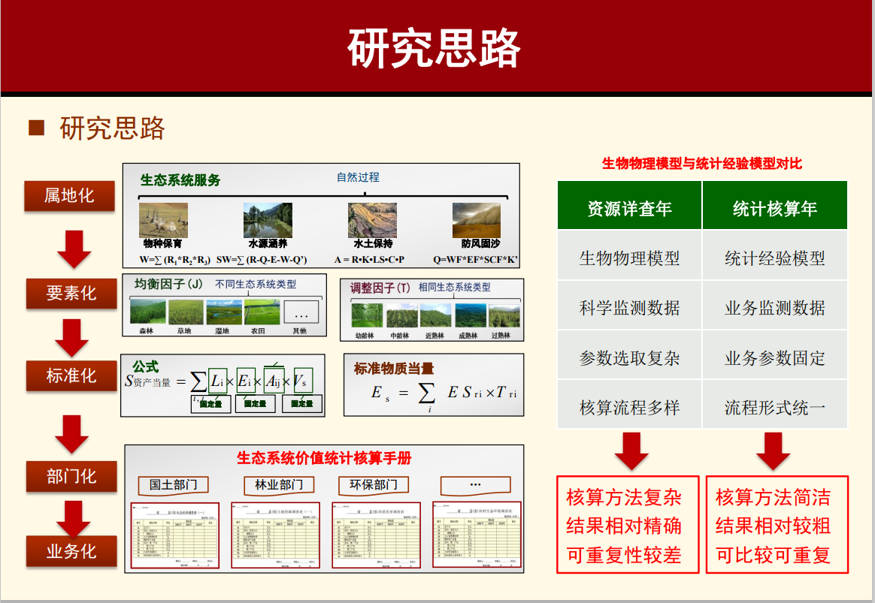This screenshot has height=603, width=875.
Task: Select the 幼龄林 forest thumbnail
Action: pyautogui.click(x=366, y=315)
